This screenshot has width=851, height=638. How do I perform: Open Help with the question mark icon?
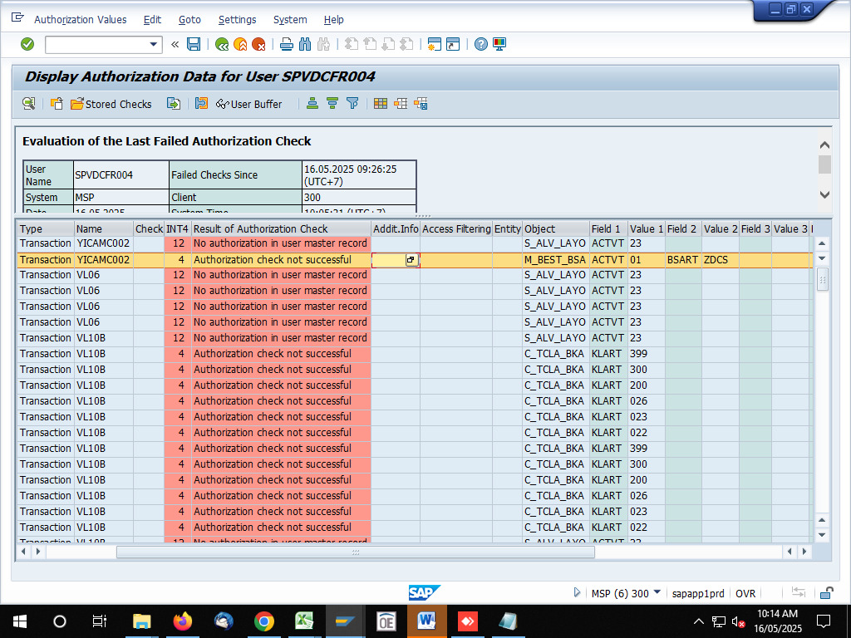(x=481, y=45)
